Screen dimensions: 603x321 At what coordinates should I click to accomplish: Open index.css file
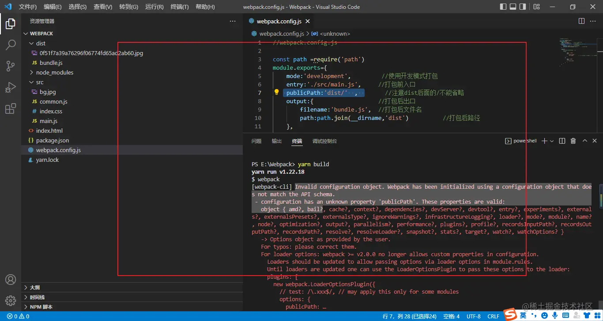click(132, 111)
